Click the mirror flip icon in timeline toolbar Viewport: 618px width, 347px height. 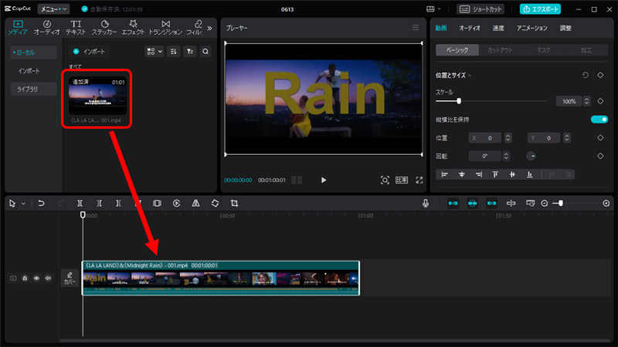195,203
